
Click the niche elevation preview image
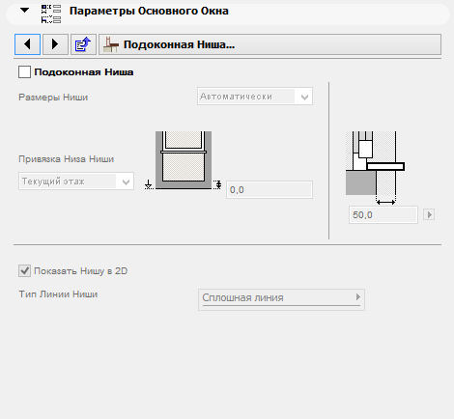[x=184, y=160]
